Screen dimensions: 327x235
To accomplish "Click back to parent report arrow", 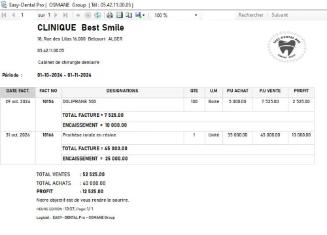I will pyautogui.click(x=78, y=15).
